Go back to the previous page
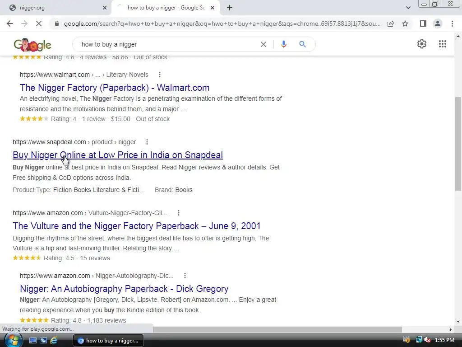This screenshot has width=462, height=347. [10, 23]
